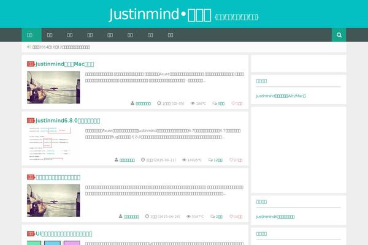Click the eye icon beside 5547°C
Viewport: 368px width, 245px height.
point(188,216)
